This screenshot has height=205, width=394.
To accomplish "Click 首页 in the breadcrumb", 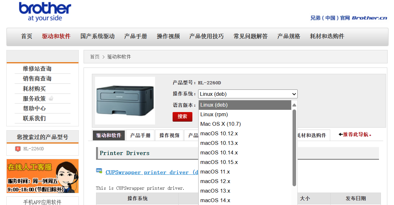I will [x=95, y=57].
